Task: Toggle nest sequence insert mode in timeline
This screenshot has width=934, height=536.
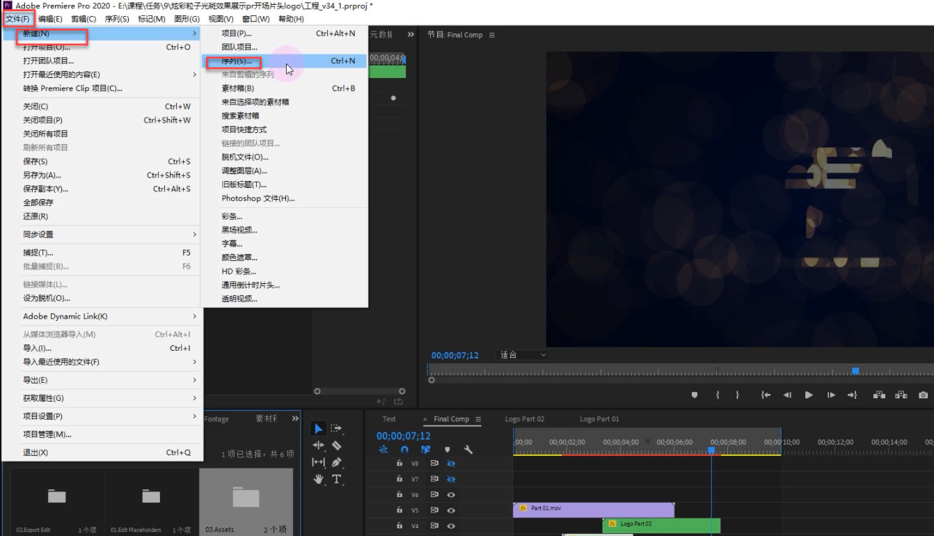Action: [x=383, y=450]
